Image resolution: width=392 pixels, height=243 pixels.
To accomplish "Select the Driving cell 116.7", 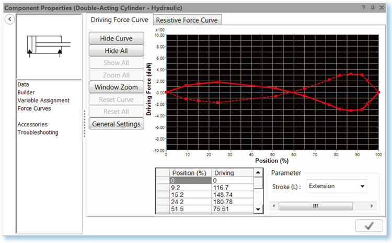I will click(233, 187).
